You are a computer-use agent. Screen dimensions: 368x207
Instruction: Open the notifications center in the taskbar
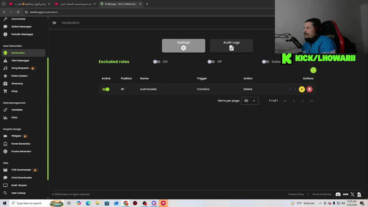[362, 203]
